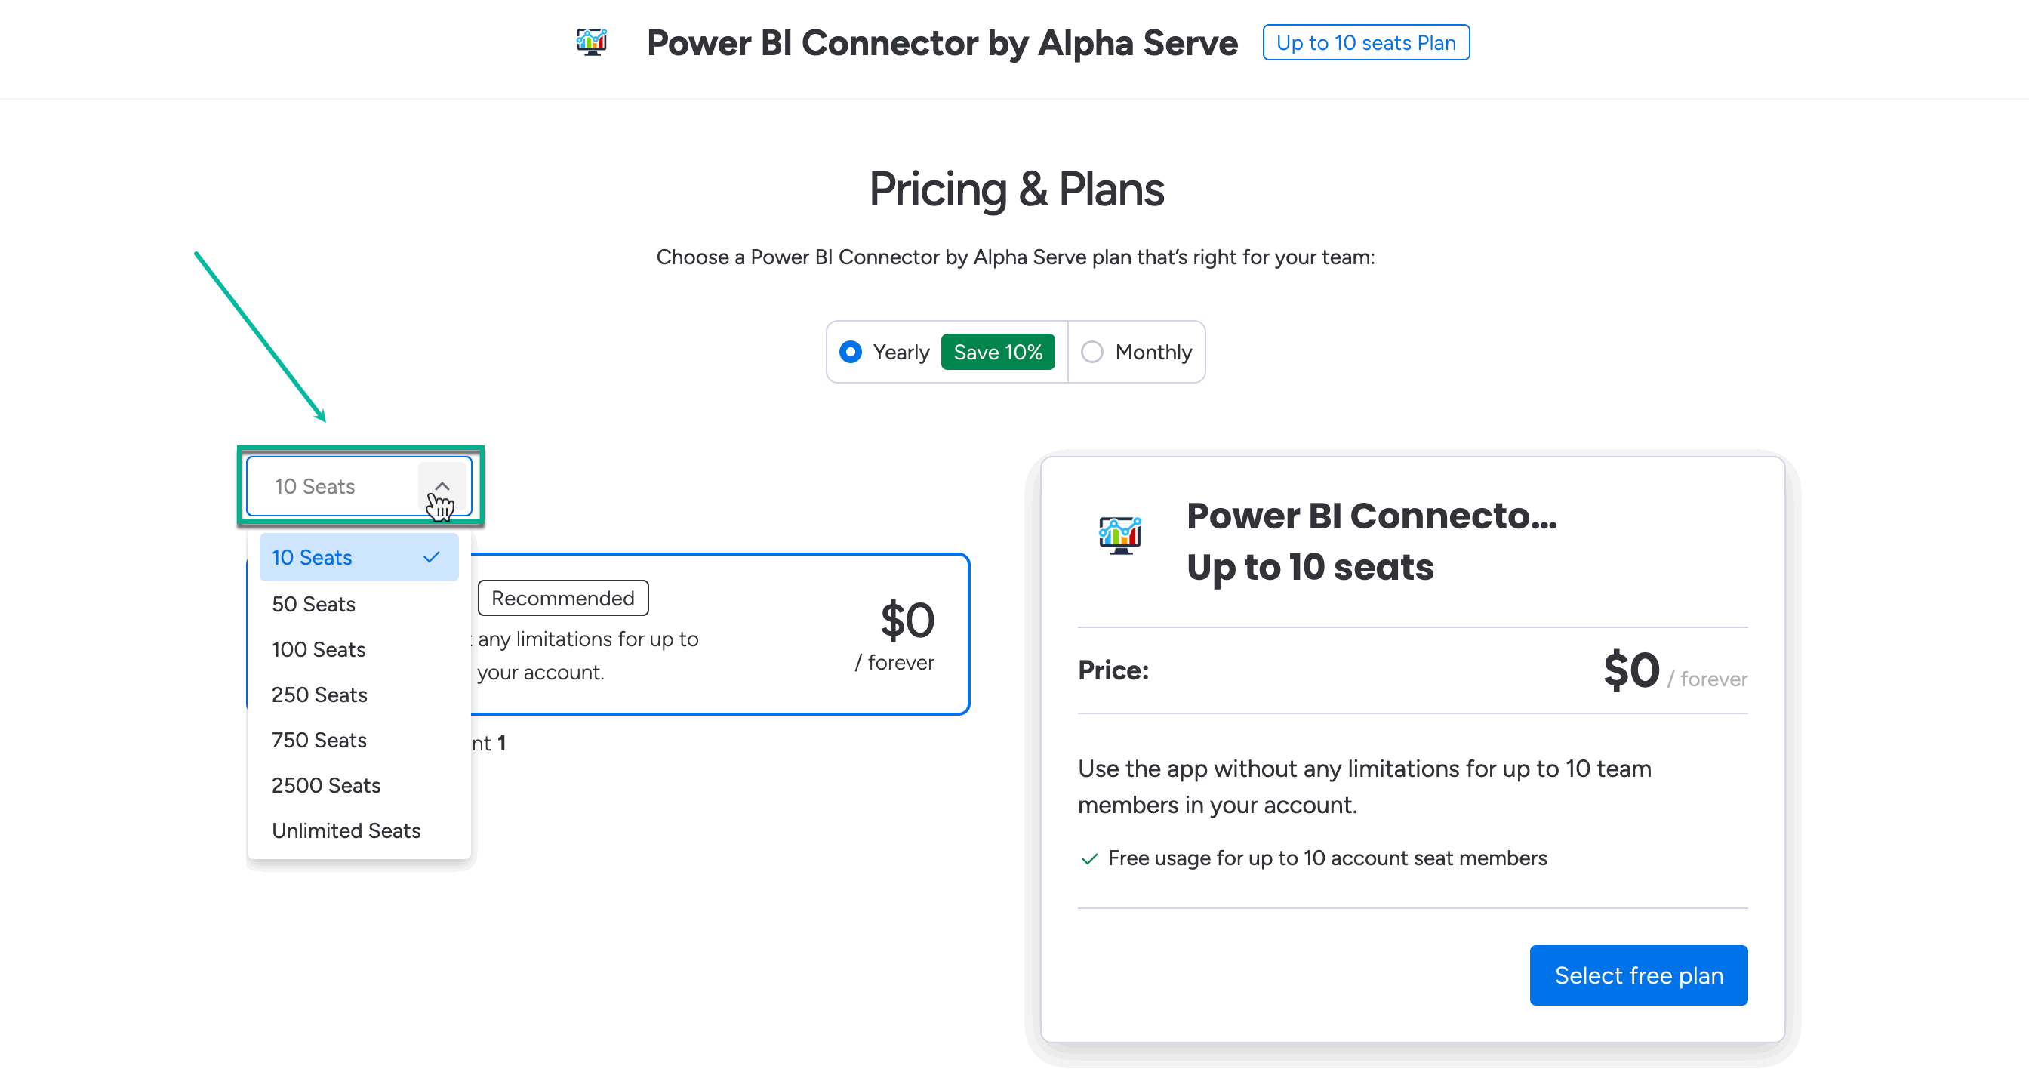
Task: Choose 50 Seats from the list
Action: 313,604
